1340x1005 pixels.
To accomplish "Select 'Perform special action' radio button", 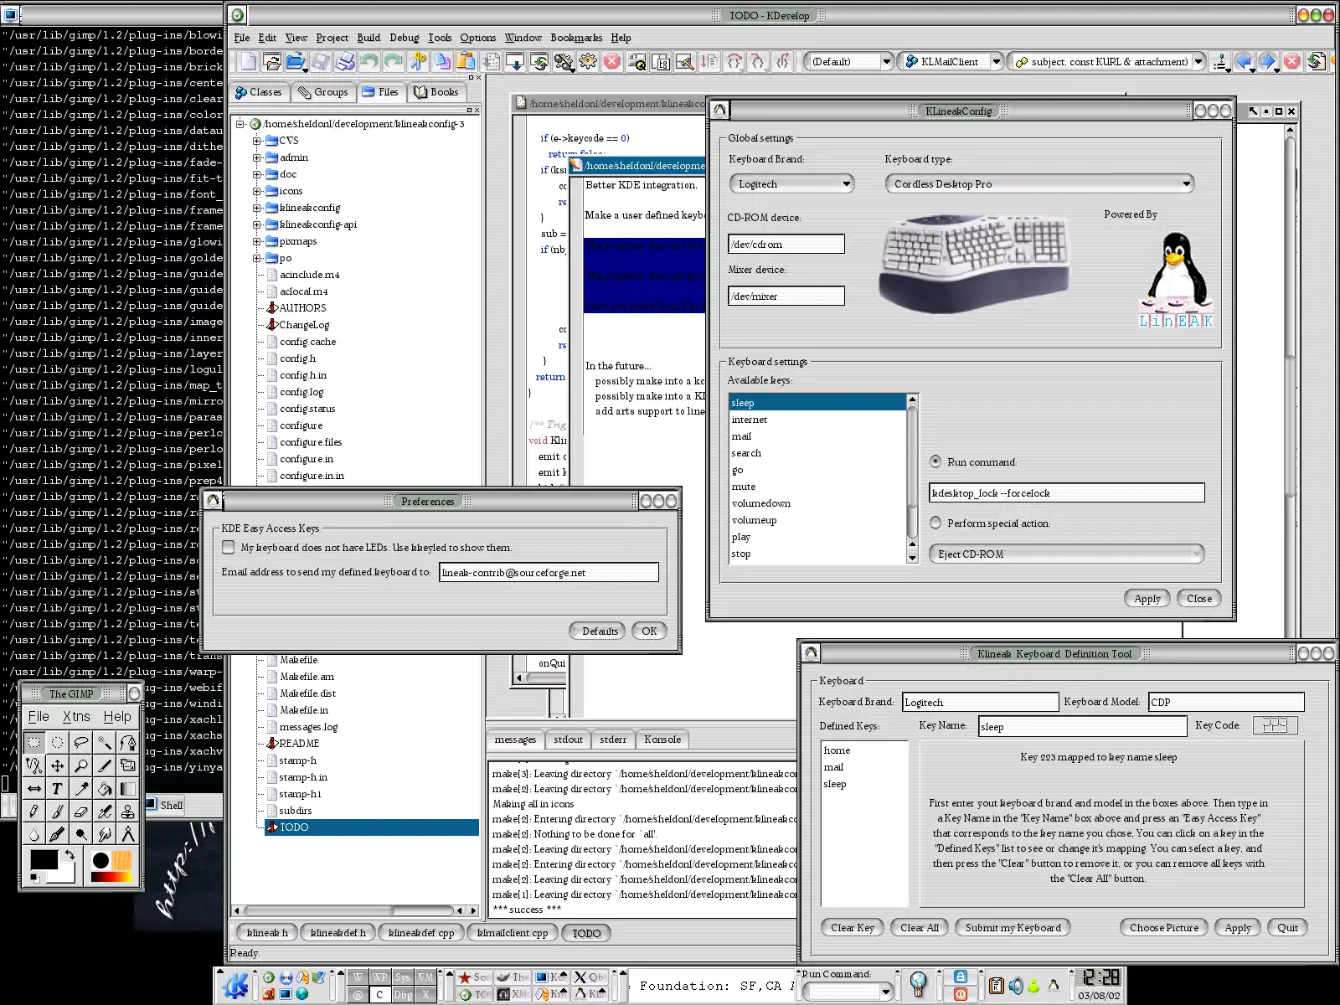I will pos(935,523).
